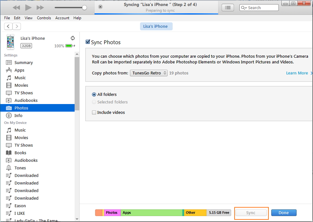Click the blue Done button
The image size is (313, 222).
click(284, 213)
